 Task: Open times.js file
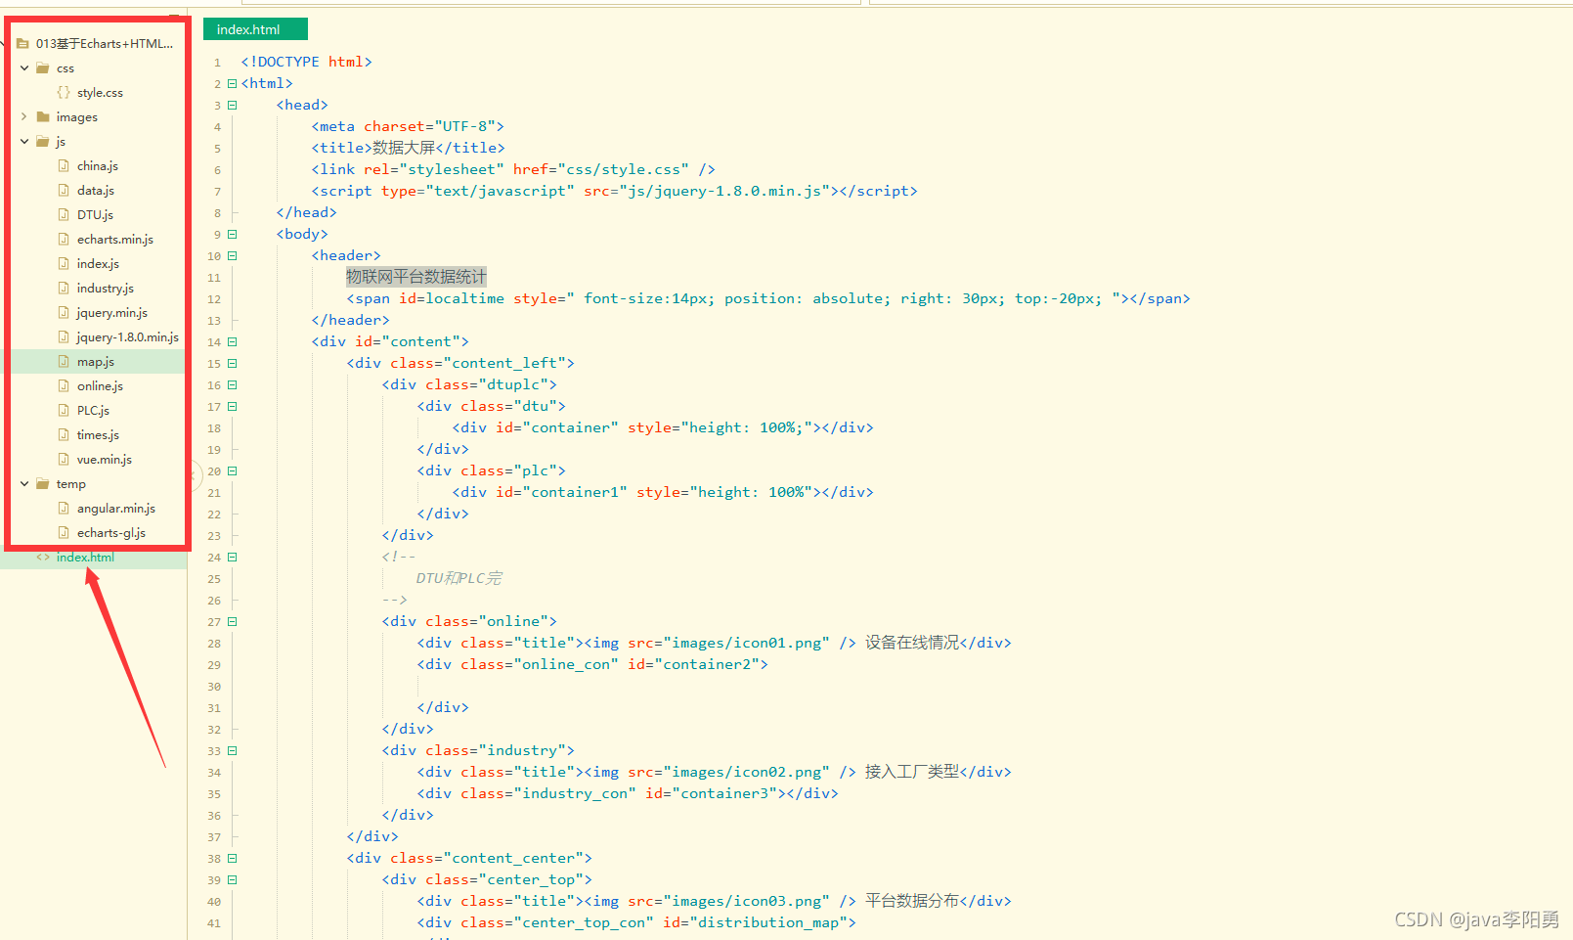98,435
